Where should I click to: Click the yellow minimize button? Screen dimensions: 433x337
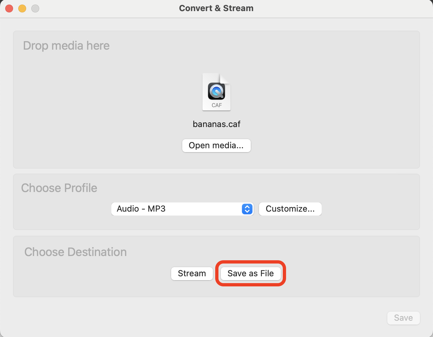[x=22, y=8]
